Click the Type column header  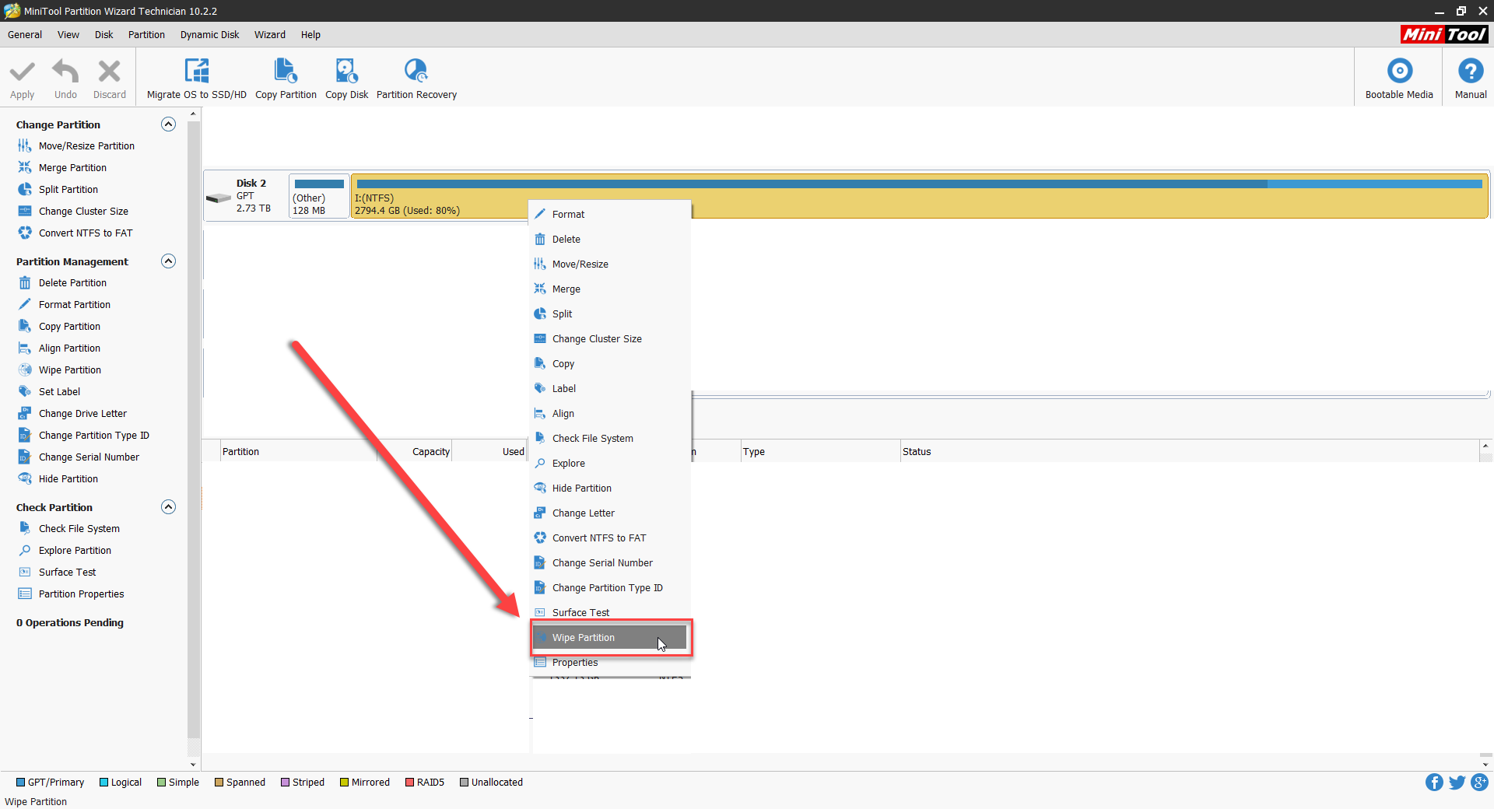pos(753,452)
